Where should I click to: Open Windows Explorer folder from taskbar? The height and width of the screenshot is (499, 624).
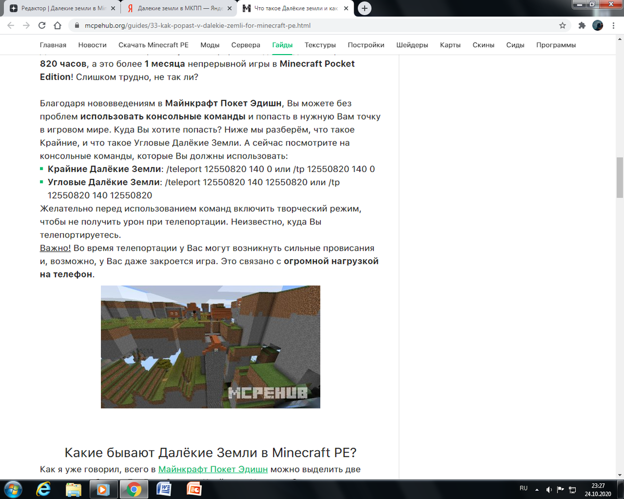[73, 489]
